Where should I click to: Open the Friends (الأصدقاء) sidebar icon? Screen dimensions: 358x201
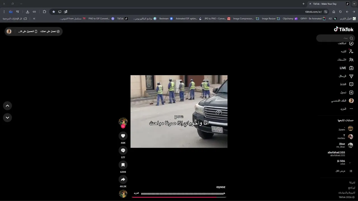[351, 60]
